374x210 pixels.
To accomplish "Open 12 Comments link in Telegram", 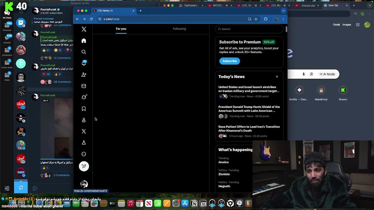I will click(x=62, y=58).
